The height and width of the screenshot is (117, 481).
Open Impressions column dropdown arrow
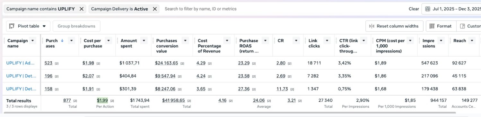coord(441,41)
